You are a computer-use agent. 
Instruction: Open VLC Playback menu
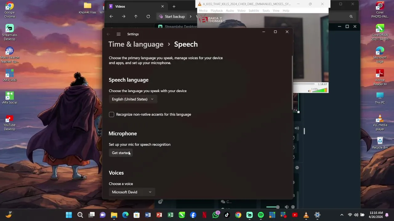tap(217, 11)
